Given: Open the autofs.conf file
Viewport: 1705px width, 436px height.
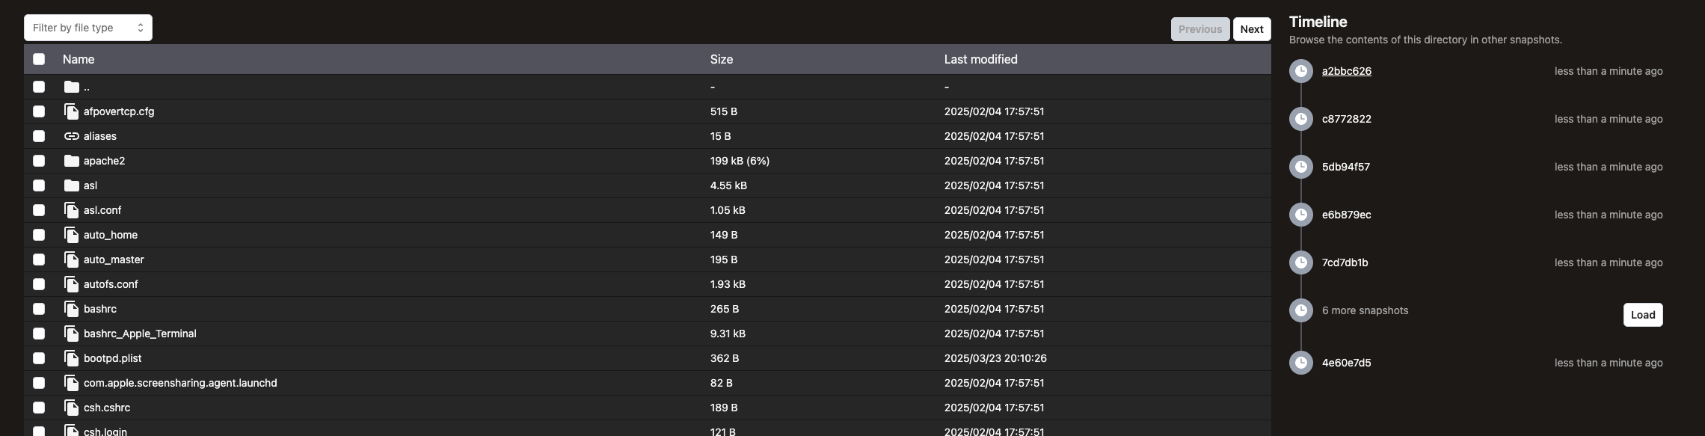Looking at the screenshot, I should (x=111, y=284).
